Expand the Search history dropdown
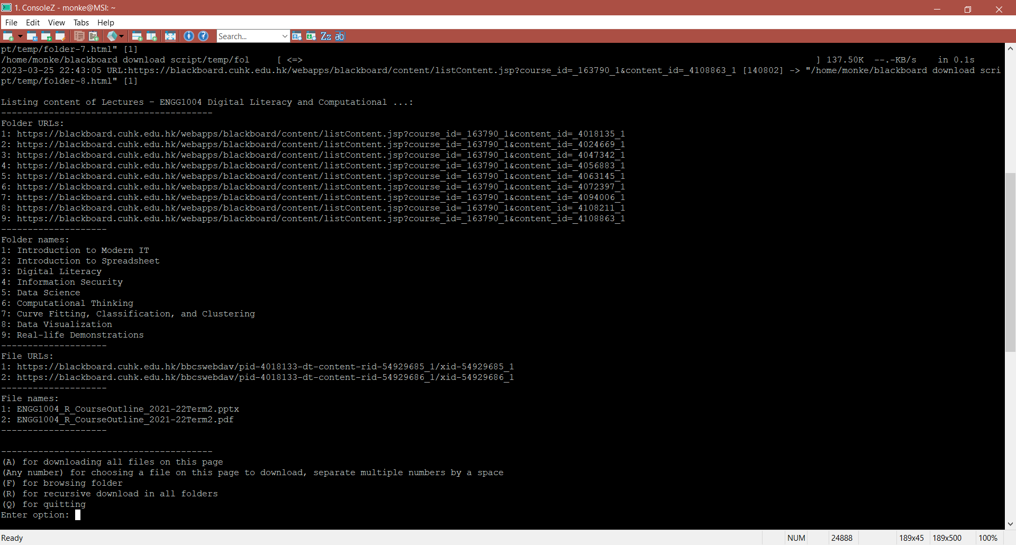1016x545 pixels. (285, 36)
